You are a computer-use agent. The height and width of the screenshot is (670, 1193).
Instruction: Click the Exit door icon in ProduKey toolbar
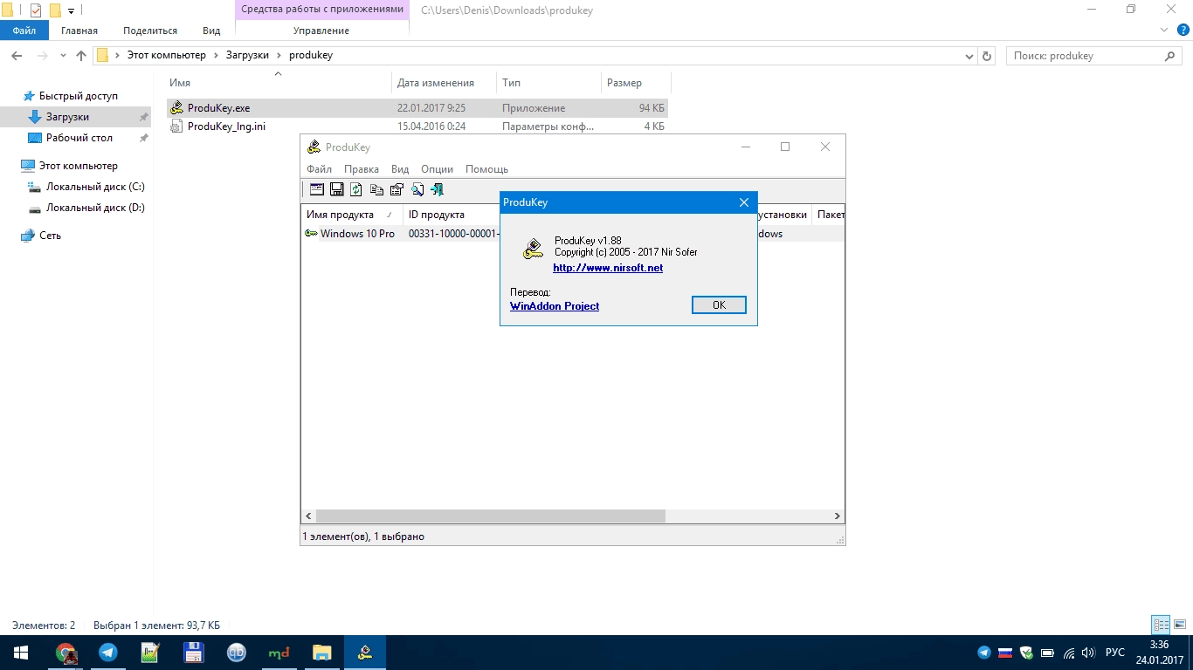(x=437, y=189)
